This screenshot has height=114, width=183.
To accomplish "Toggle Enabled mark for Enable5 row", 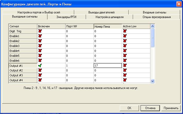I will point(40,55).
